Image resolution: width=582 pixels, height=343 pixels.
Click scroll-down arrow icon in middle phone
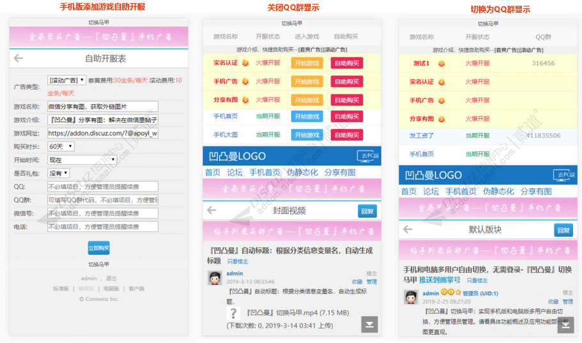click(369, 324)
